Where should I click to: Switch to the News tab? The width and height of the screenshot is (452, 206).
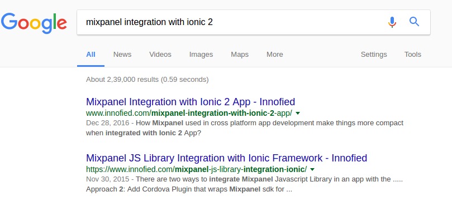point(122,55)
